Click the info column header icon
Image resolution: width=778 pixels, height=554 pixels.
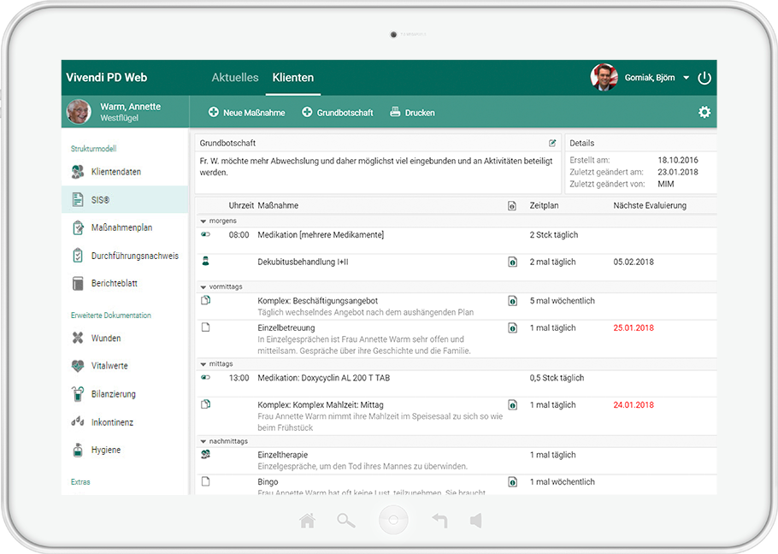click(512, 206)
